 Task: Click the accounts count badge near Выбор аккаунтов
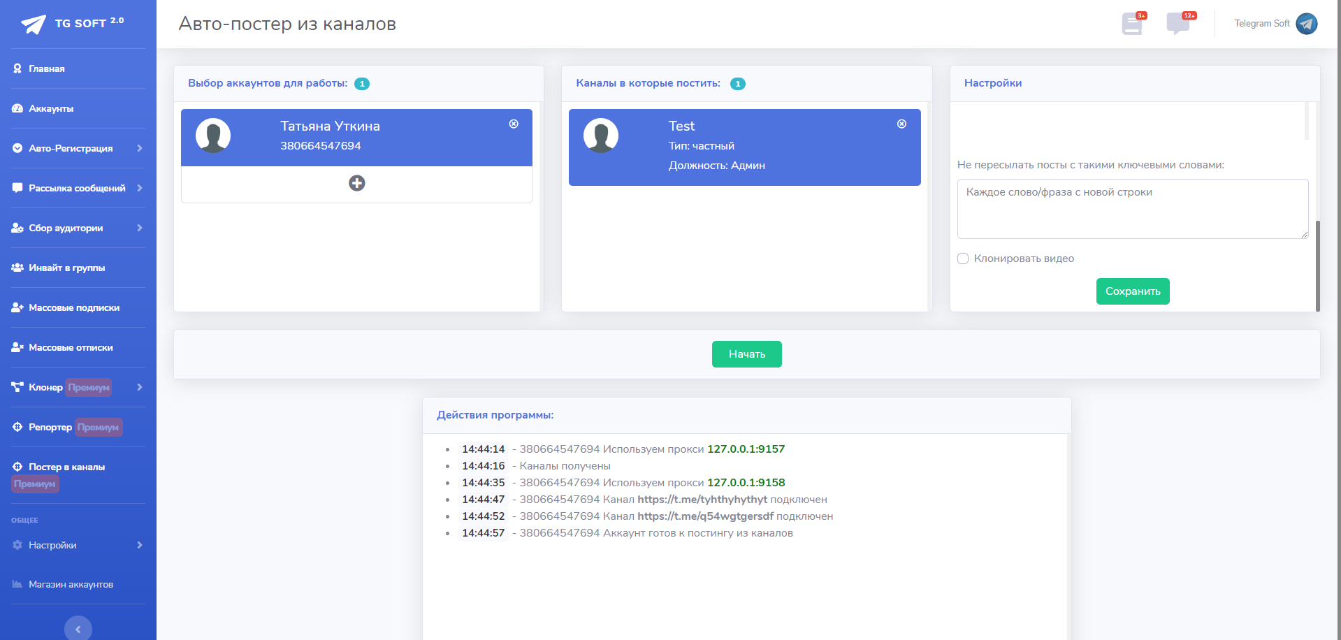coord(362,84)
